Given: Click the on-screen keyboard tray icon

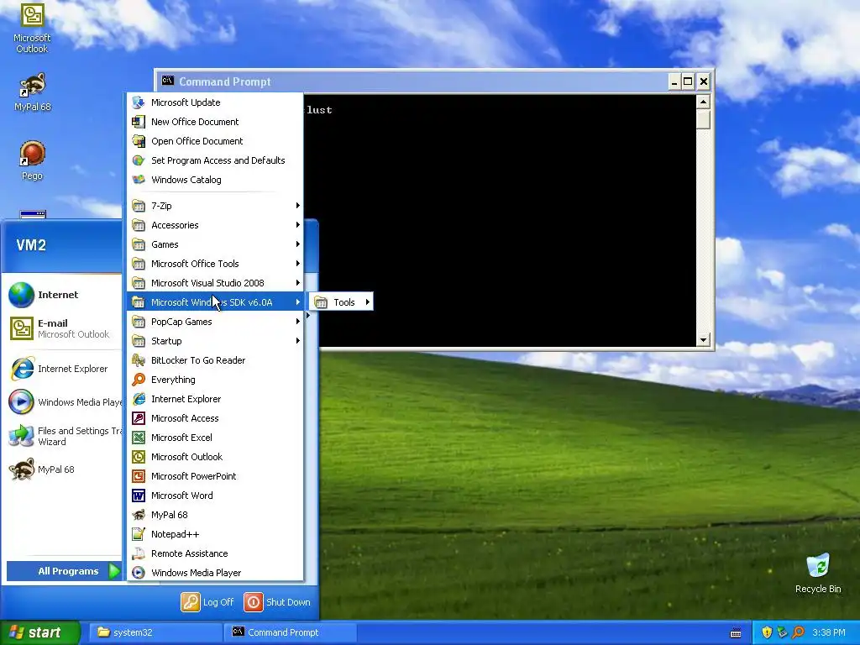Looking at the screenshot, I should point(736,633).
